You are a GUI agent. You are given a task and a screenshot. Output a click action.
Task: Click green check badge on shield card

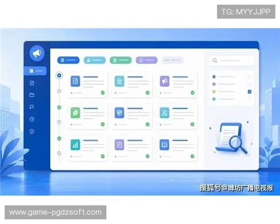[x=147, y=124]
